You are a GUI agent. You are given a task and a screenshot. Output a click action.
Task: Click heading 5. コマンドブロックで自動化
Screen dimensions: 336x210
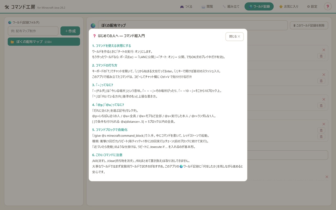click(110, 130)
